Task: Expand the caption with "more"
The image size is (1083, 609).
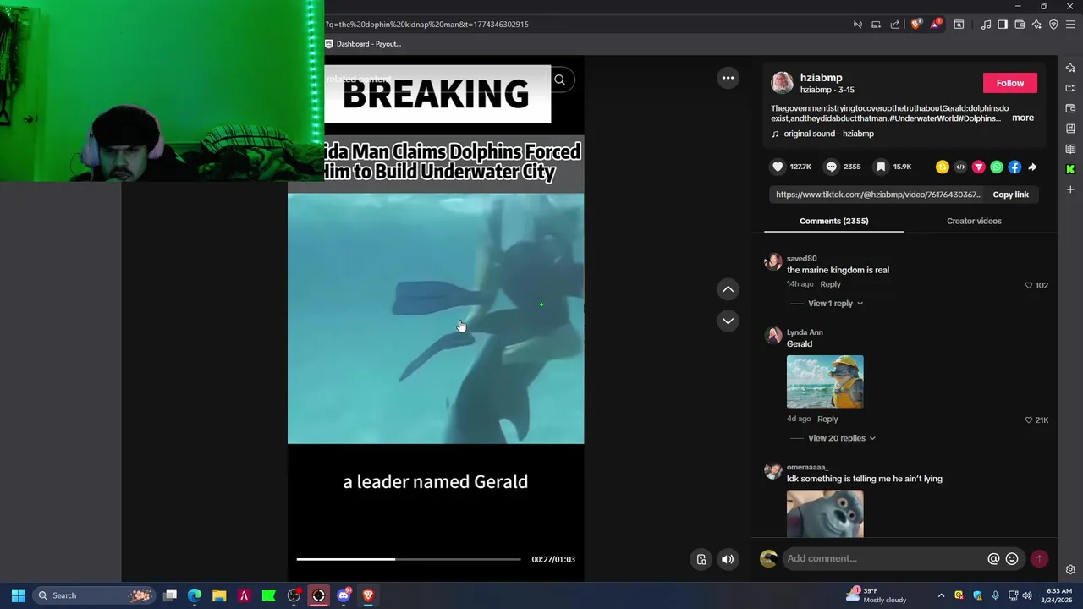Action: point(1022,118)
